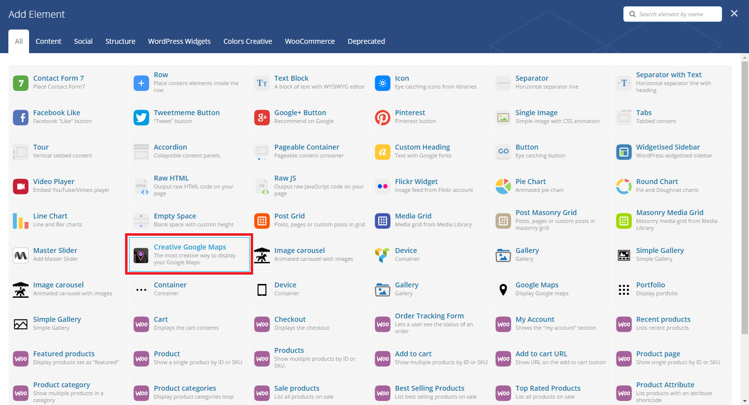Choose the blue Icon element icon
This screenshot has width=749, height=405.
[x=383, y=83]
